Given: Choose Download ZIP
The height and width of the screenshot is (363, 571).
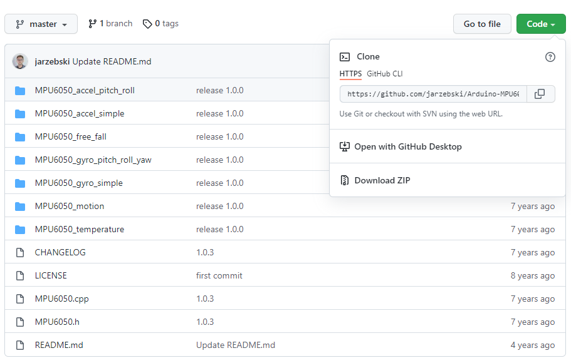Looking at the screenshot, I should coord(382,180).
